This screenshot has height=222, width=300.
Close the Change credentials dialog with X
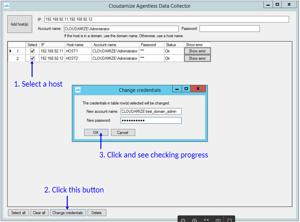pyautogui.click(x=198, y=89)
